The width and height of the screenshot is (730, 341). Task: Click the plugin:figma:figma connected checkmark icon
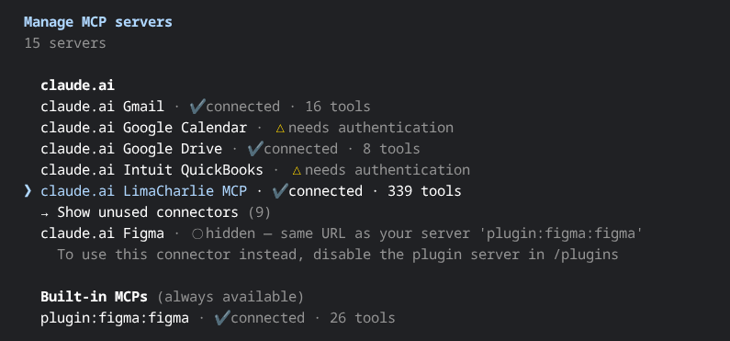222,318
